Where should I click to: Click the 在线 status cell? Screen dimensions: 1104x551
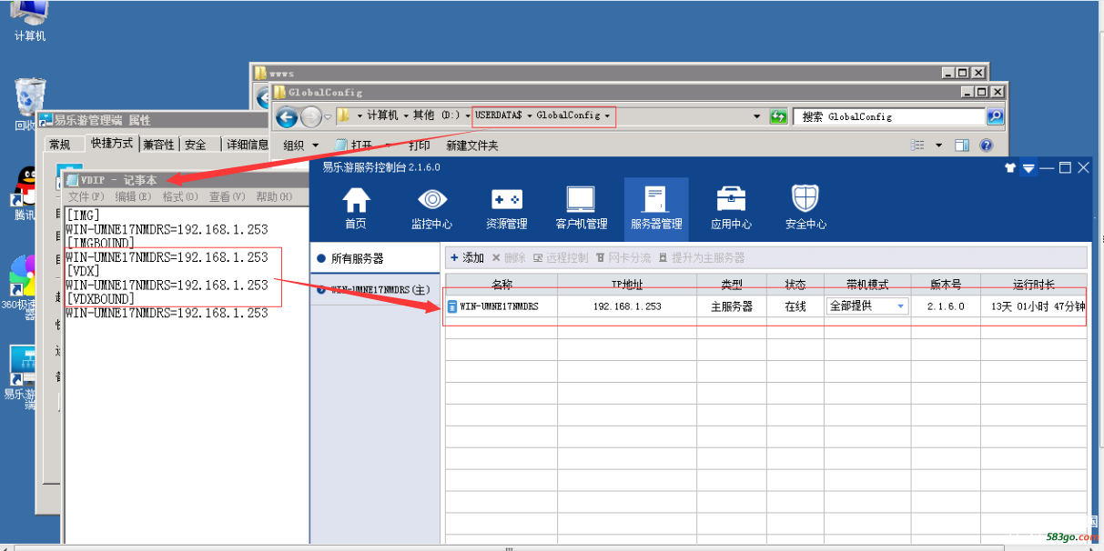(x=795, y=306)
